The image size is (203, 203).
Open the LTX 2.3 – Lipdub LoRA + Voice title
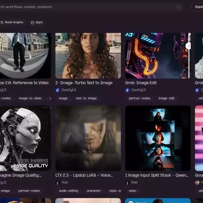coord(84,175)
